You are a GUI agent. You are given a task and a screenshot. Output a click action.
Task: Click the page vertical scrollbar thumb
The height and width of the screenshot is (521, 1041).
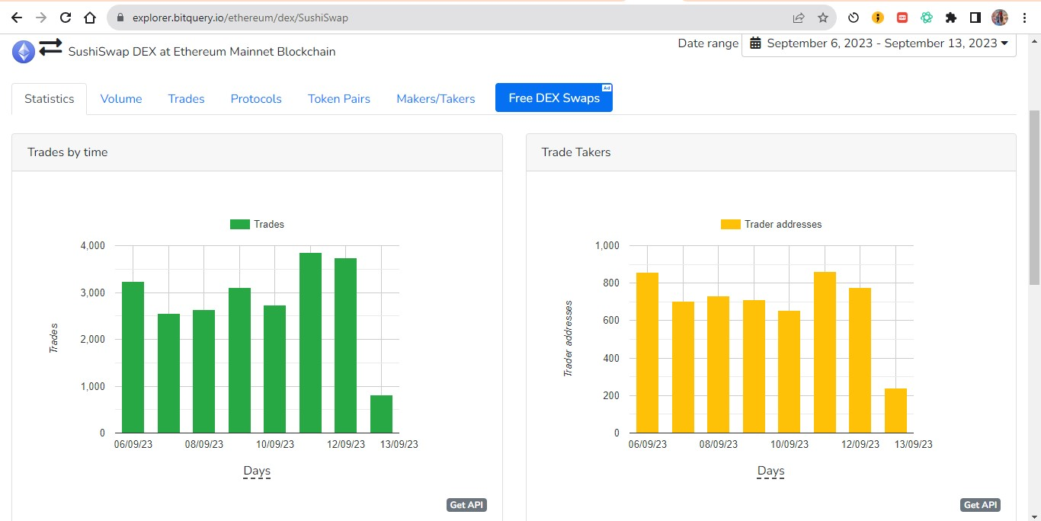(x=1034, y=198)
